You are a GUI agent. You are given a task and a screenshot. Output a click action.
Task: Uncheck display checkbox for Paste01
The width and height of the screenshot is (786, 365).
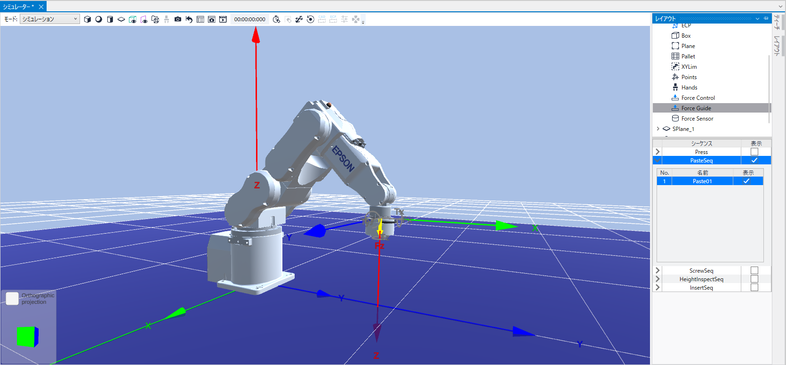[746, 181]
